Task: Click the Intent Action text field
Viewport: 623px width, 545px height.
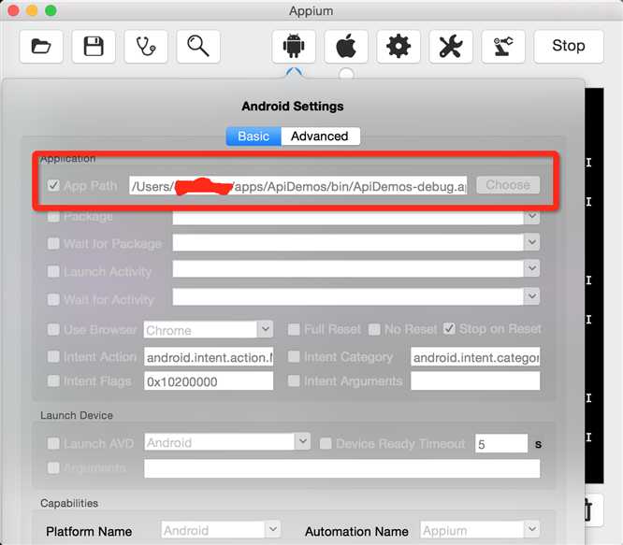Action: tap(209, 357)
